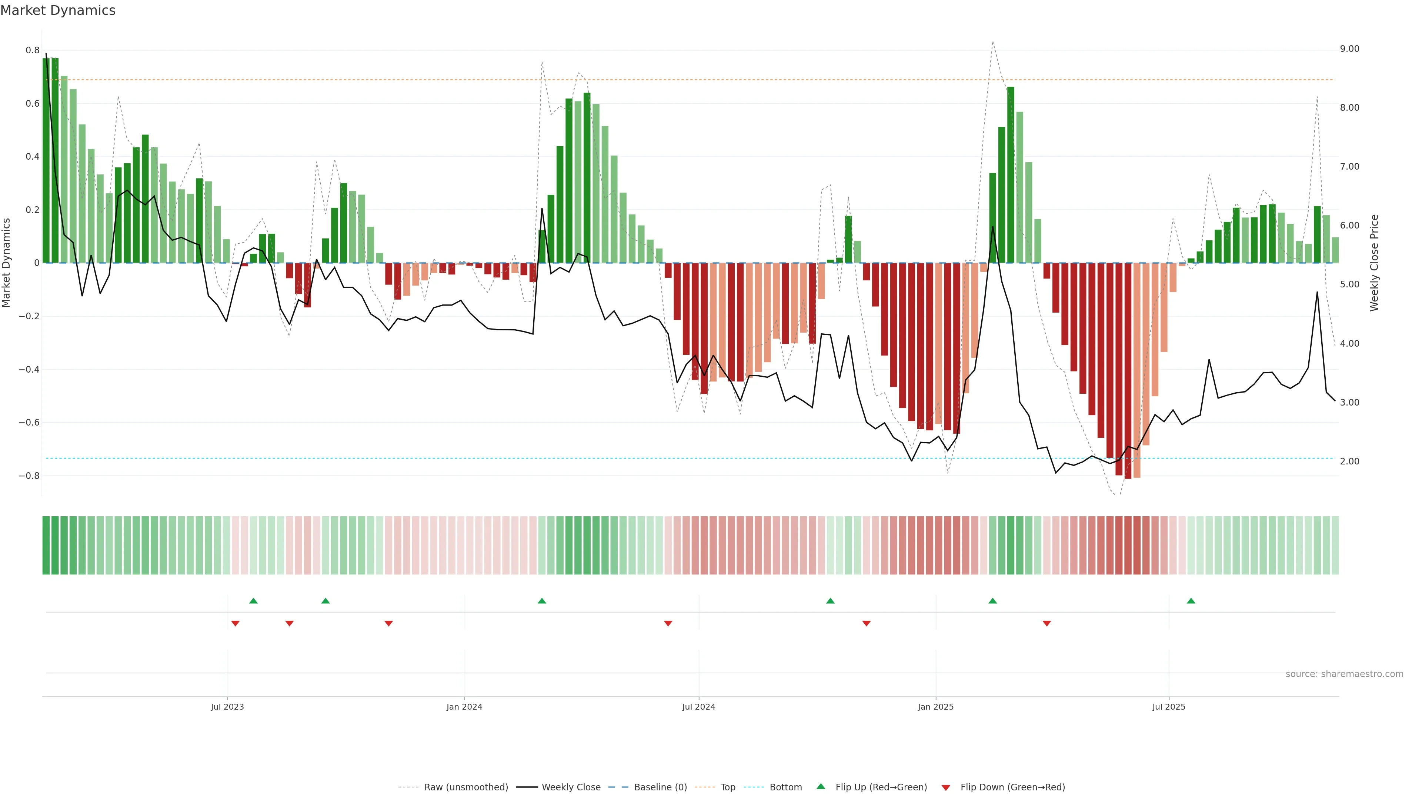Image resolution: width=1422 pixels, height=800 pixels.
Task: Click the flip-down marker between Jan 2025 and Jul 2025
Action: (1047, 623)
